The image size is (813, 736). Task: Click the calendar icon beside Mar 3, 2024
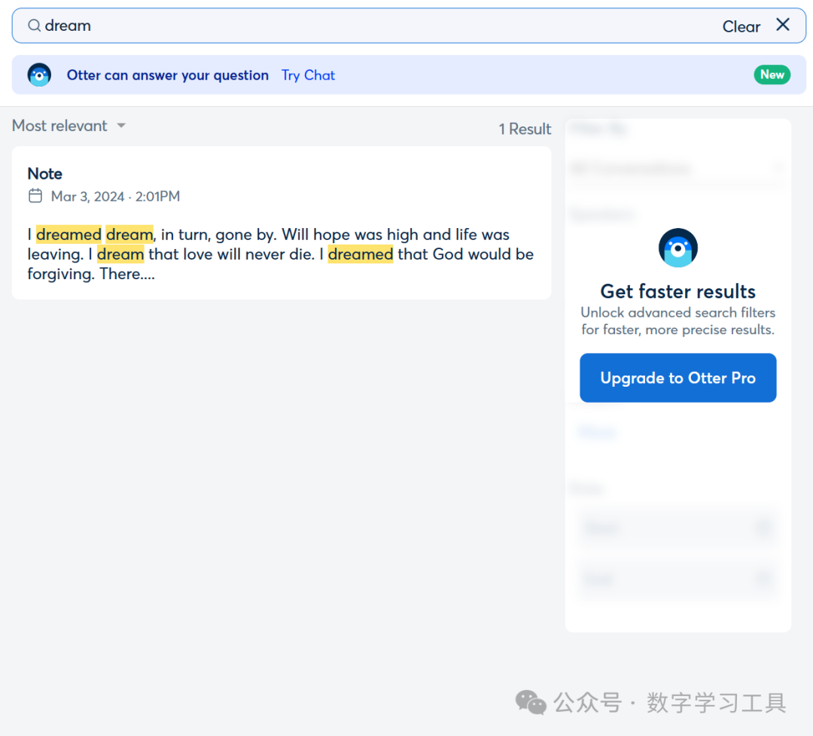35,196
